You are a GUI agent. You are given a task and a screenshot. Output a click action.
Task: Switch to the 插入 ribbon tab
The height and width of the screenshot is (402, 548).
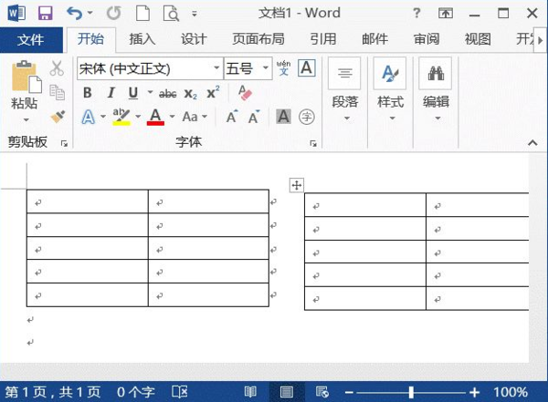[x=142, y=39]
